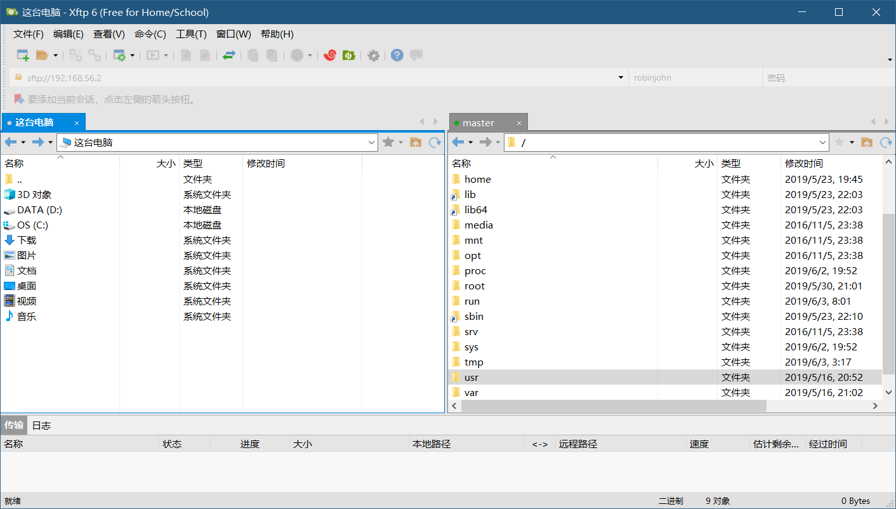Click remote pane home folder icon
896x509 pixels.
[867, 142]
